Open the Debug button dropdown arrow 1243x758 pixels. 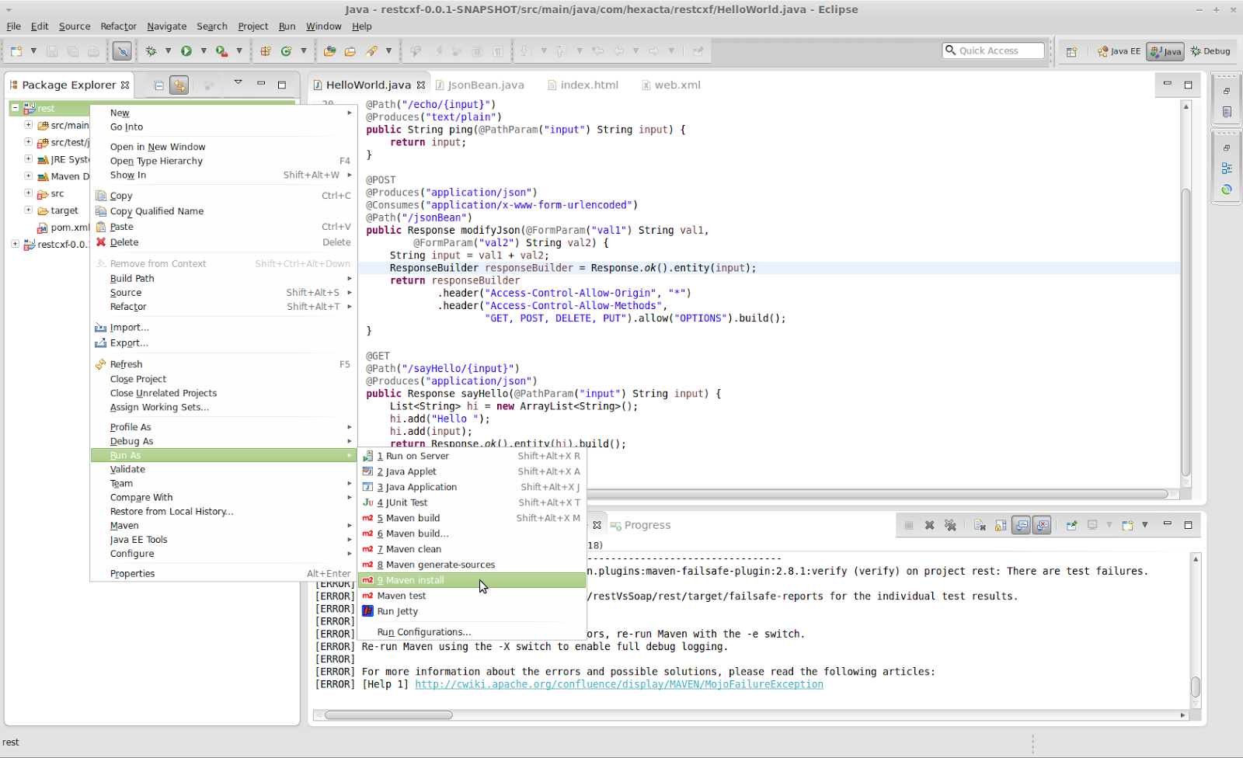click(x=168, y=51)
